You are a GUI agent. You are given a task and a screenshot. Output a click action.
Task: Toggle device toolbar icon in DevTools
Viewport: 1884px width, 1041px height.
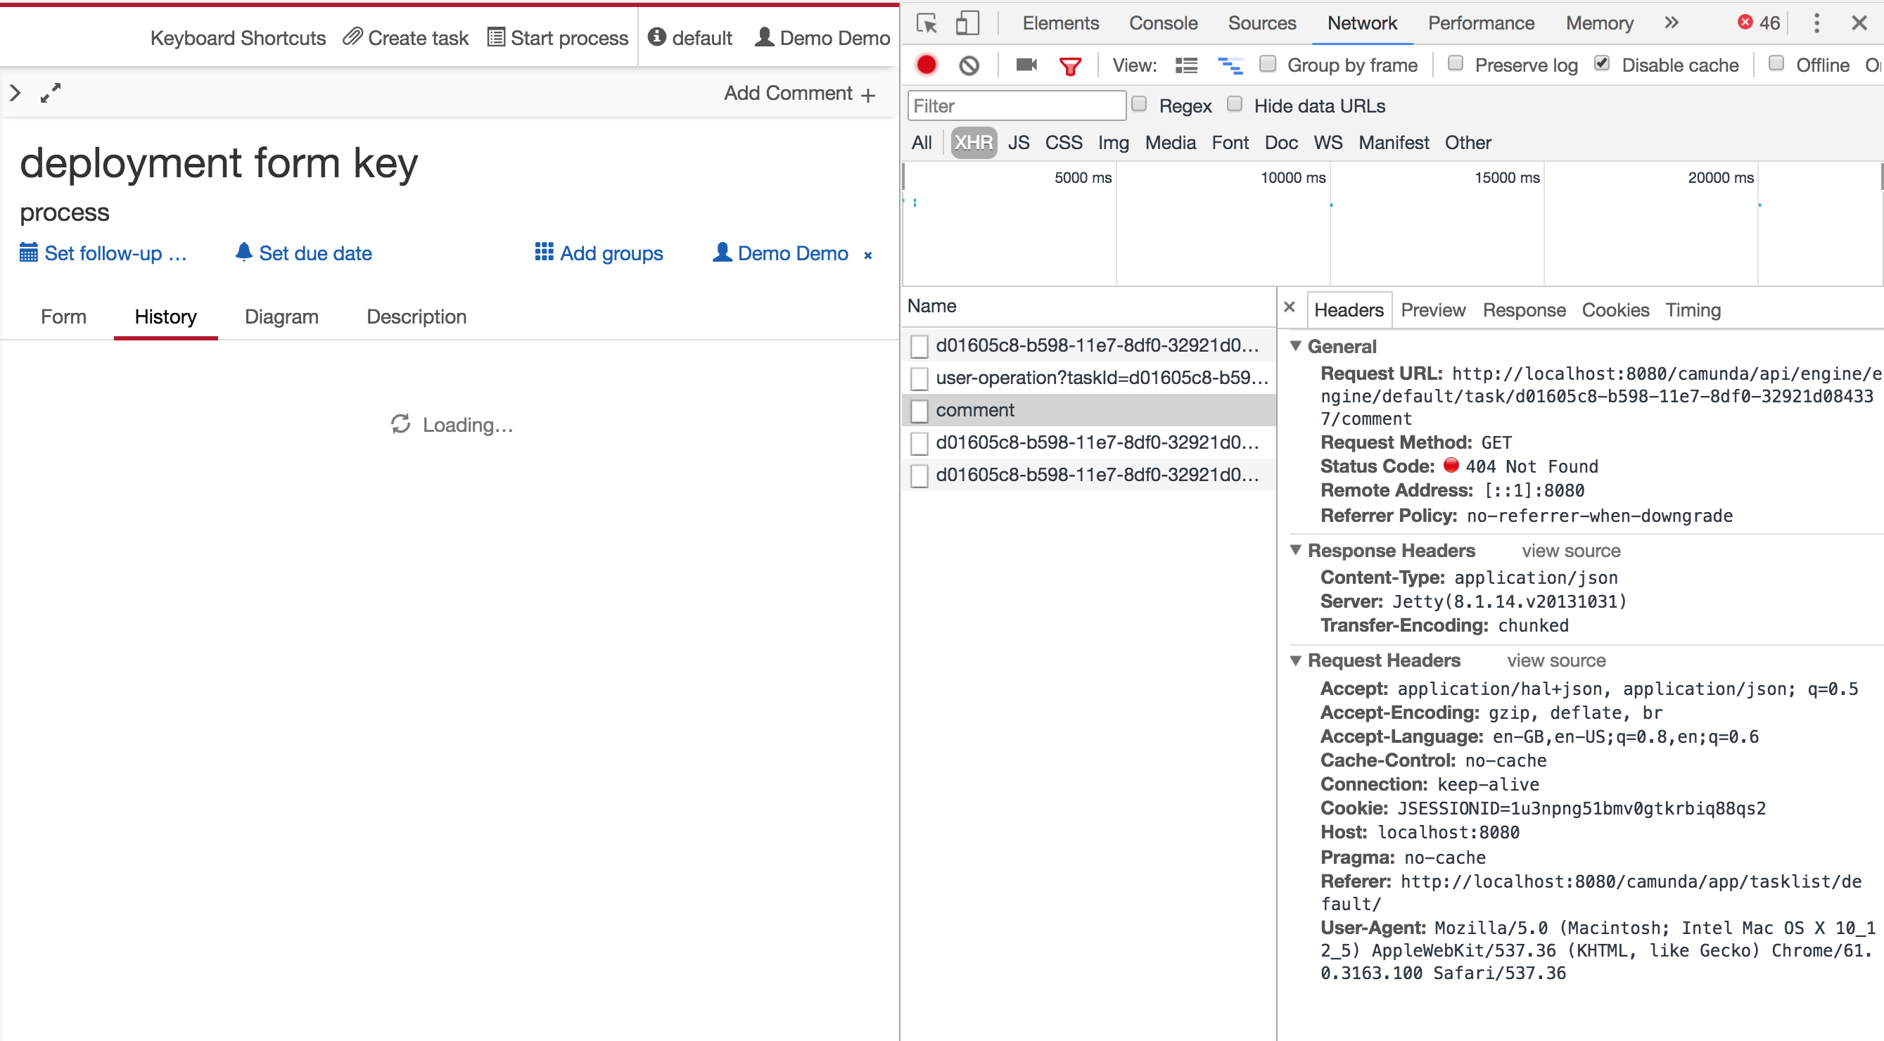coord(967,23)
